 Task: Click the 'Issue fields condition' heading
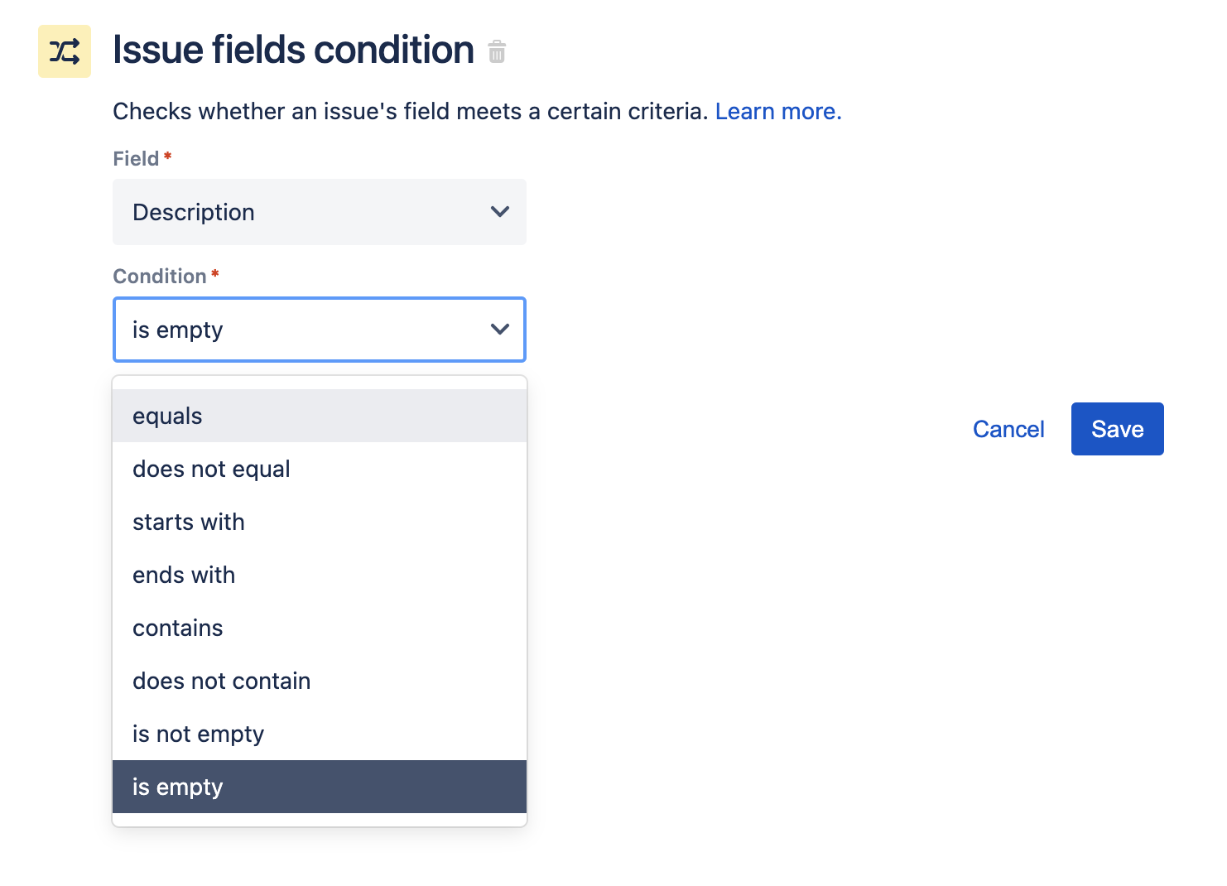coord(293,50)
